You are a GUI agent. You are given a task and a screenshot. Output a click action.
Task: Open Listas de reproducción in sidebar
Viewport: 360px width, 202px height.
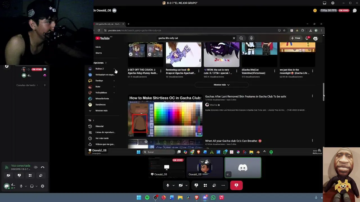pyautogui.click(x=101, y=132)
